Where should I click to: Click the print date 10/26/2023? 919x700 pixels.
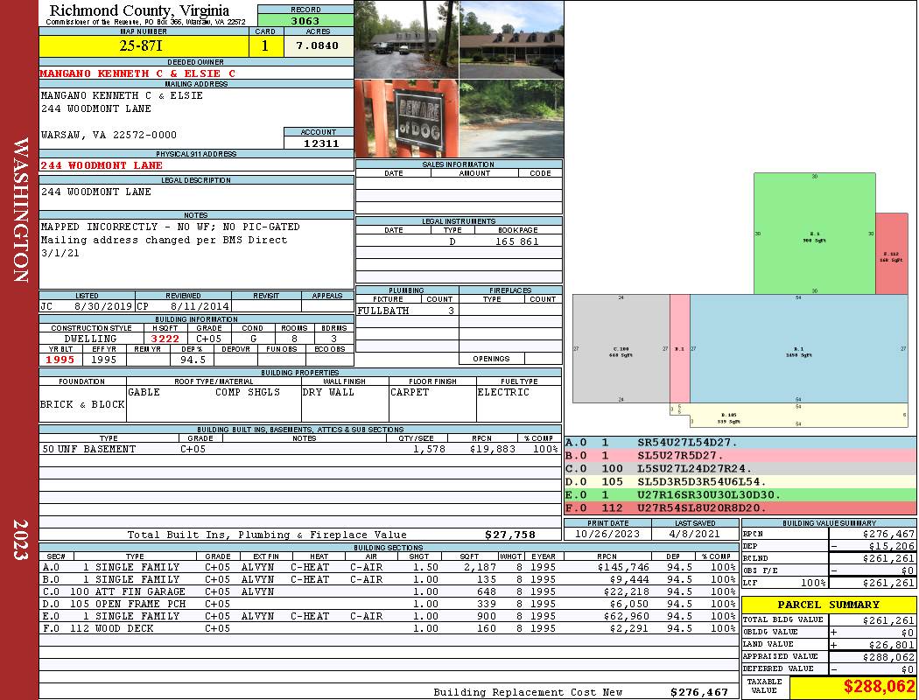click(607, 535)
